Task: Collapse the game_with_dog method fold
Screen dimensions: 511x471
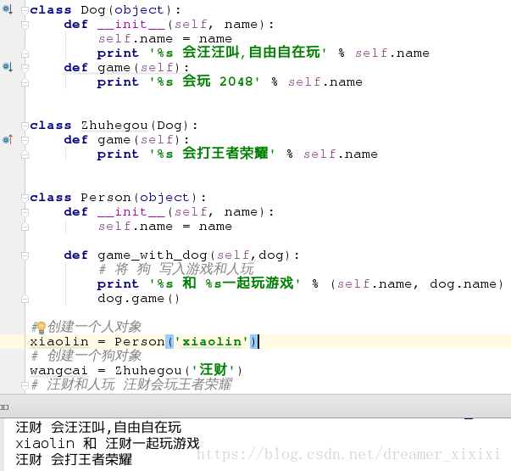Action: pyautogui.click(x=25, y=255)
